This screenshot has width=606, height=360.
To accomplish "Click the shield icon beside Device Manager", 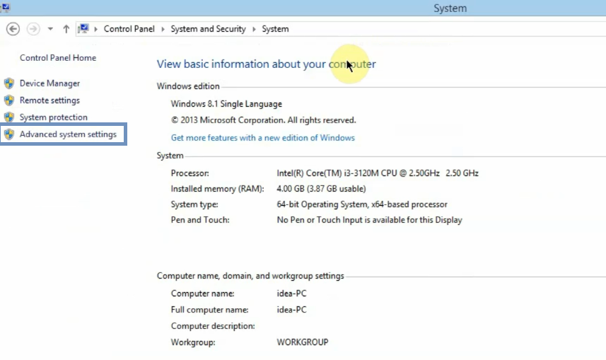I will pos(9,83).
